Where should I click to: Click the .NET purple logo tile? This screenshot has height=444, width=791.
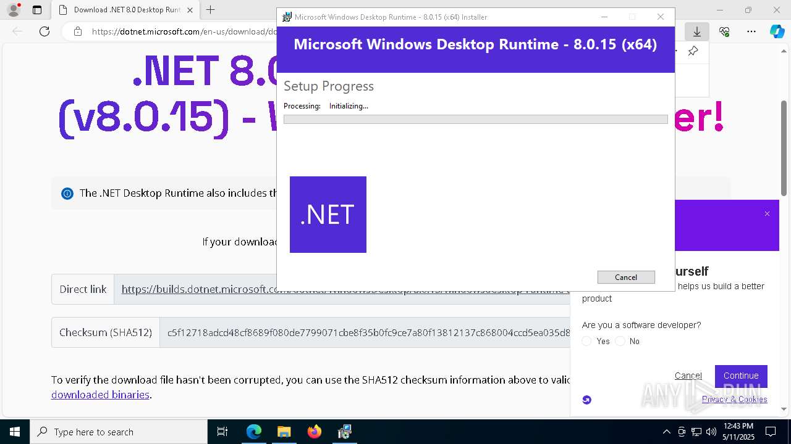[328, 215]
